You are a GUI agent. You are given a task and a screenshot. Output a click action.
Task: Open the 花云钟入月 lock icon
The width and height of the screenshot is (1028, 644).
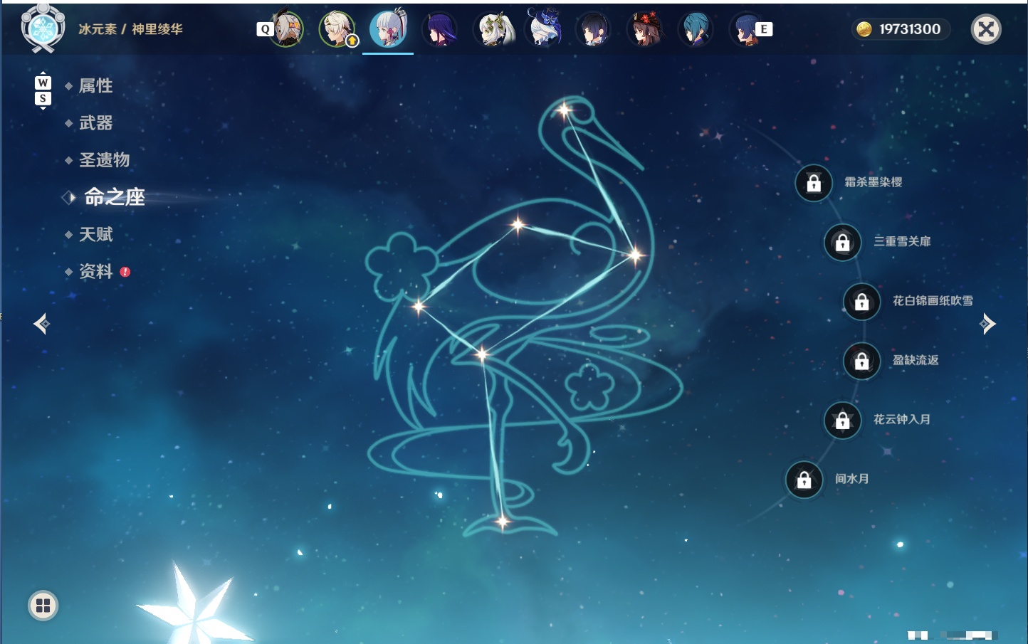pos(842,420)
